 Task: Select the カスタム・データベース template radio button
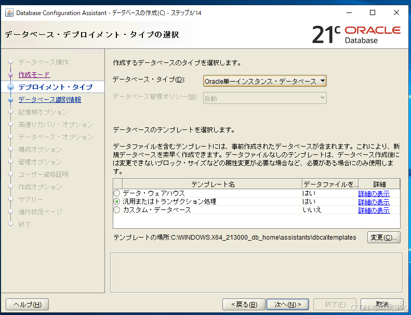point(116,210)
